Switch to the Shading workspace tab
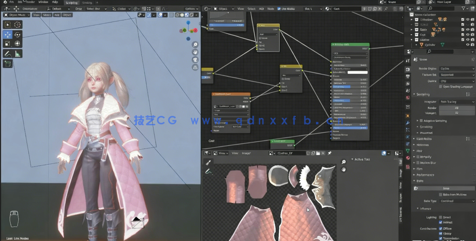476x241 pixels. pos(87,2)
